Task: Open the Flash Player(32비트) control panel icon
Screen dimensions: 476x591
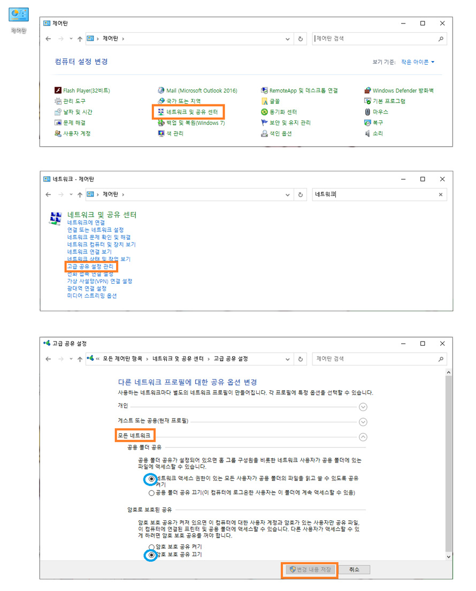Action: (x=59, y=90)
